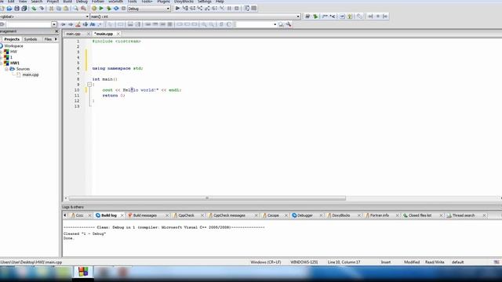Image resolution: width=502 pixels, height=282 pixels.
Task: Open the Plugins menu
Action: [x=164, y=2]
